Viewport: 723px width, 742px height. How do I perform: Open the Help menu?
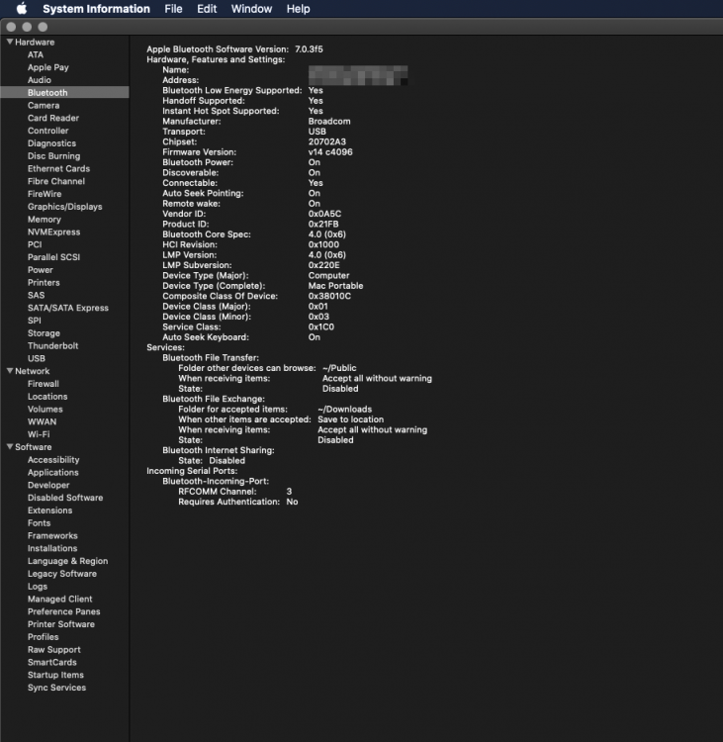click(x=298, y=9)
